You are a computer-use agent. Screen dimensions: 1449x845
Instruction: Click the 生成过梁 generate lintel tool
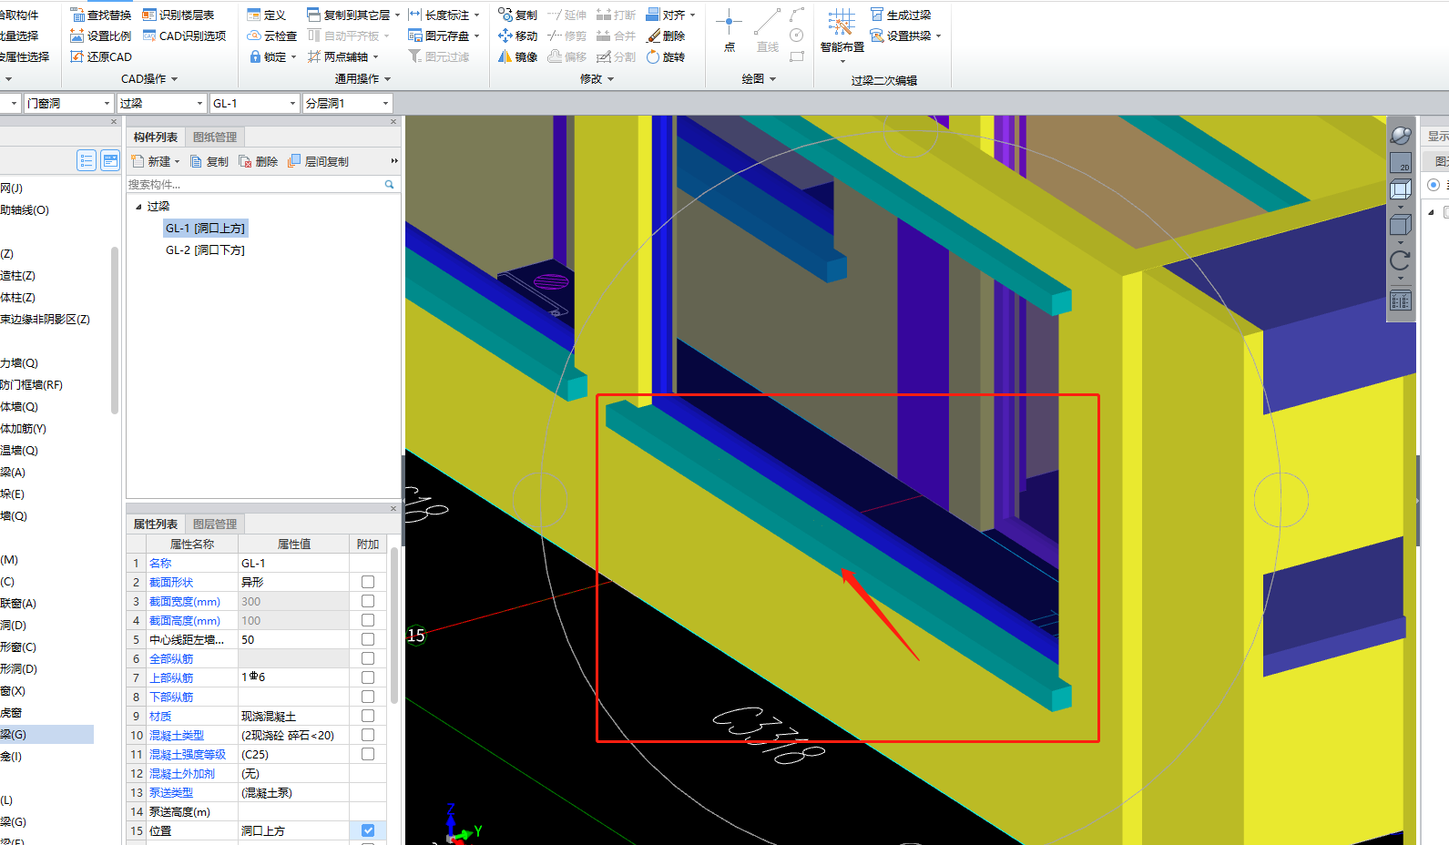click(901, 15)
